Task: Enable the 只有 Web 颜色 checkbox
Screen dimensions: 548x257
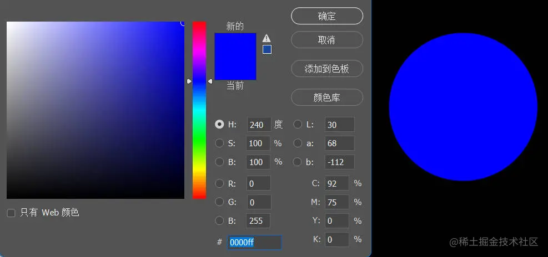Action: pyautogui.click(x=11, y=213)
